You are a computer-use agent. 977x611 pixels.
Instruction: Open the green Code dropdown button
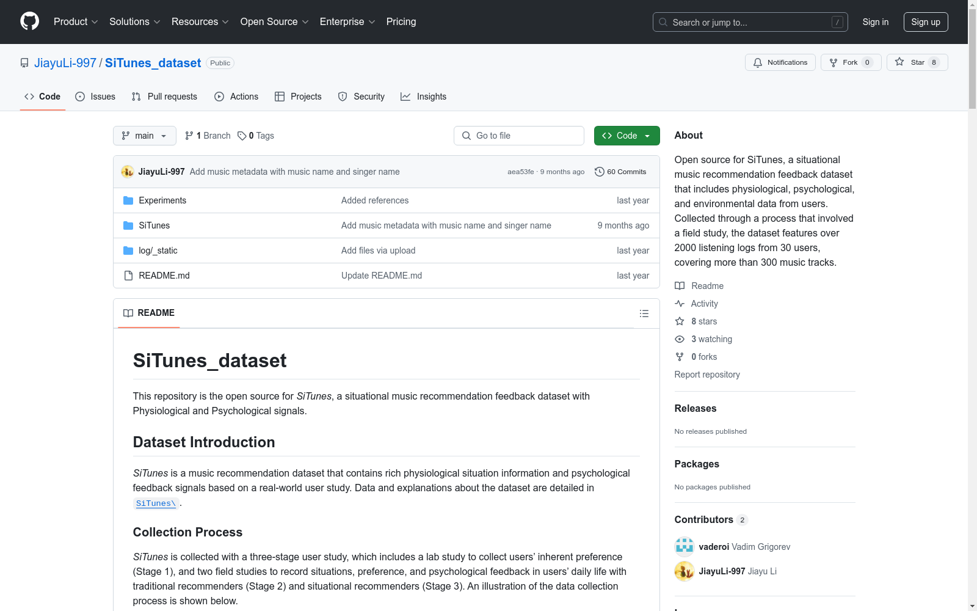627,136
